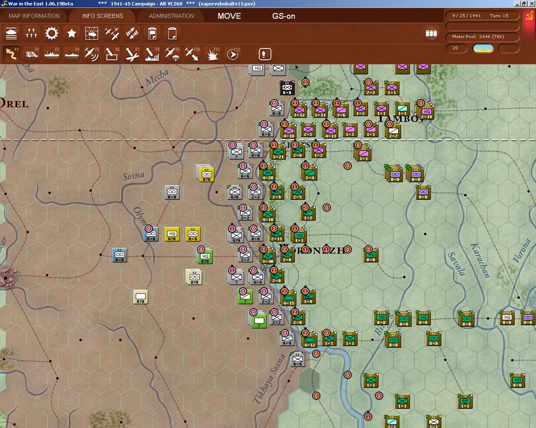Viewport: 536px width, 428px height.
Task: Select the Soviet unit marked 4=20
Action: coord(268,172)
